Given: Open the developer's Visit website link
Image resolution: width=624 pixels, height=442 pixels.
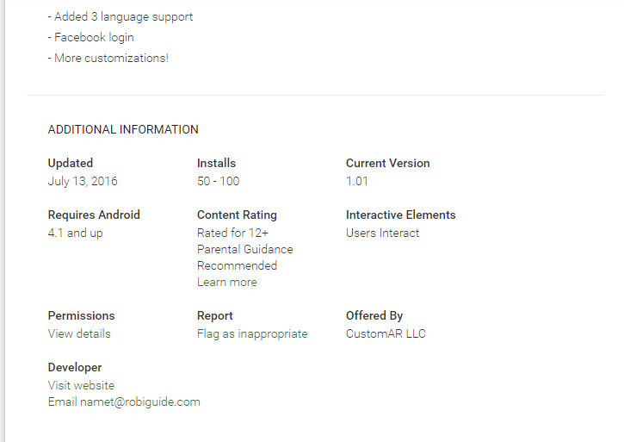Looking at the screenshot, I should point(81,385).
